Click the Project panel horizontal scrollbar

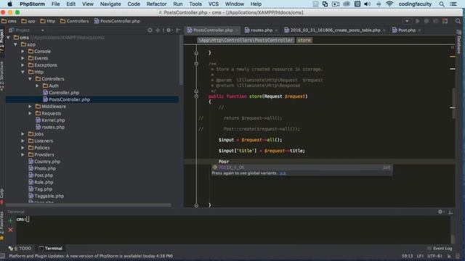click(x=89, y=204)
